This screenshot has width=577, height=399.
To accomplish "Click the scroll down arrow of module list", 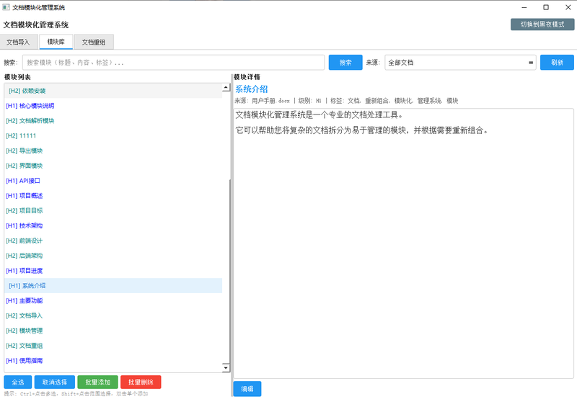I will pyautogui.click(x=226, y=368).
